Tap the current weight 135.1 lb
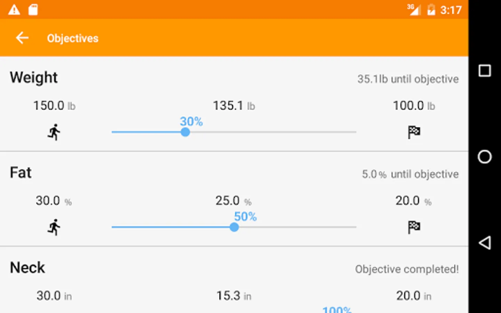 (x=234, y=105)
